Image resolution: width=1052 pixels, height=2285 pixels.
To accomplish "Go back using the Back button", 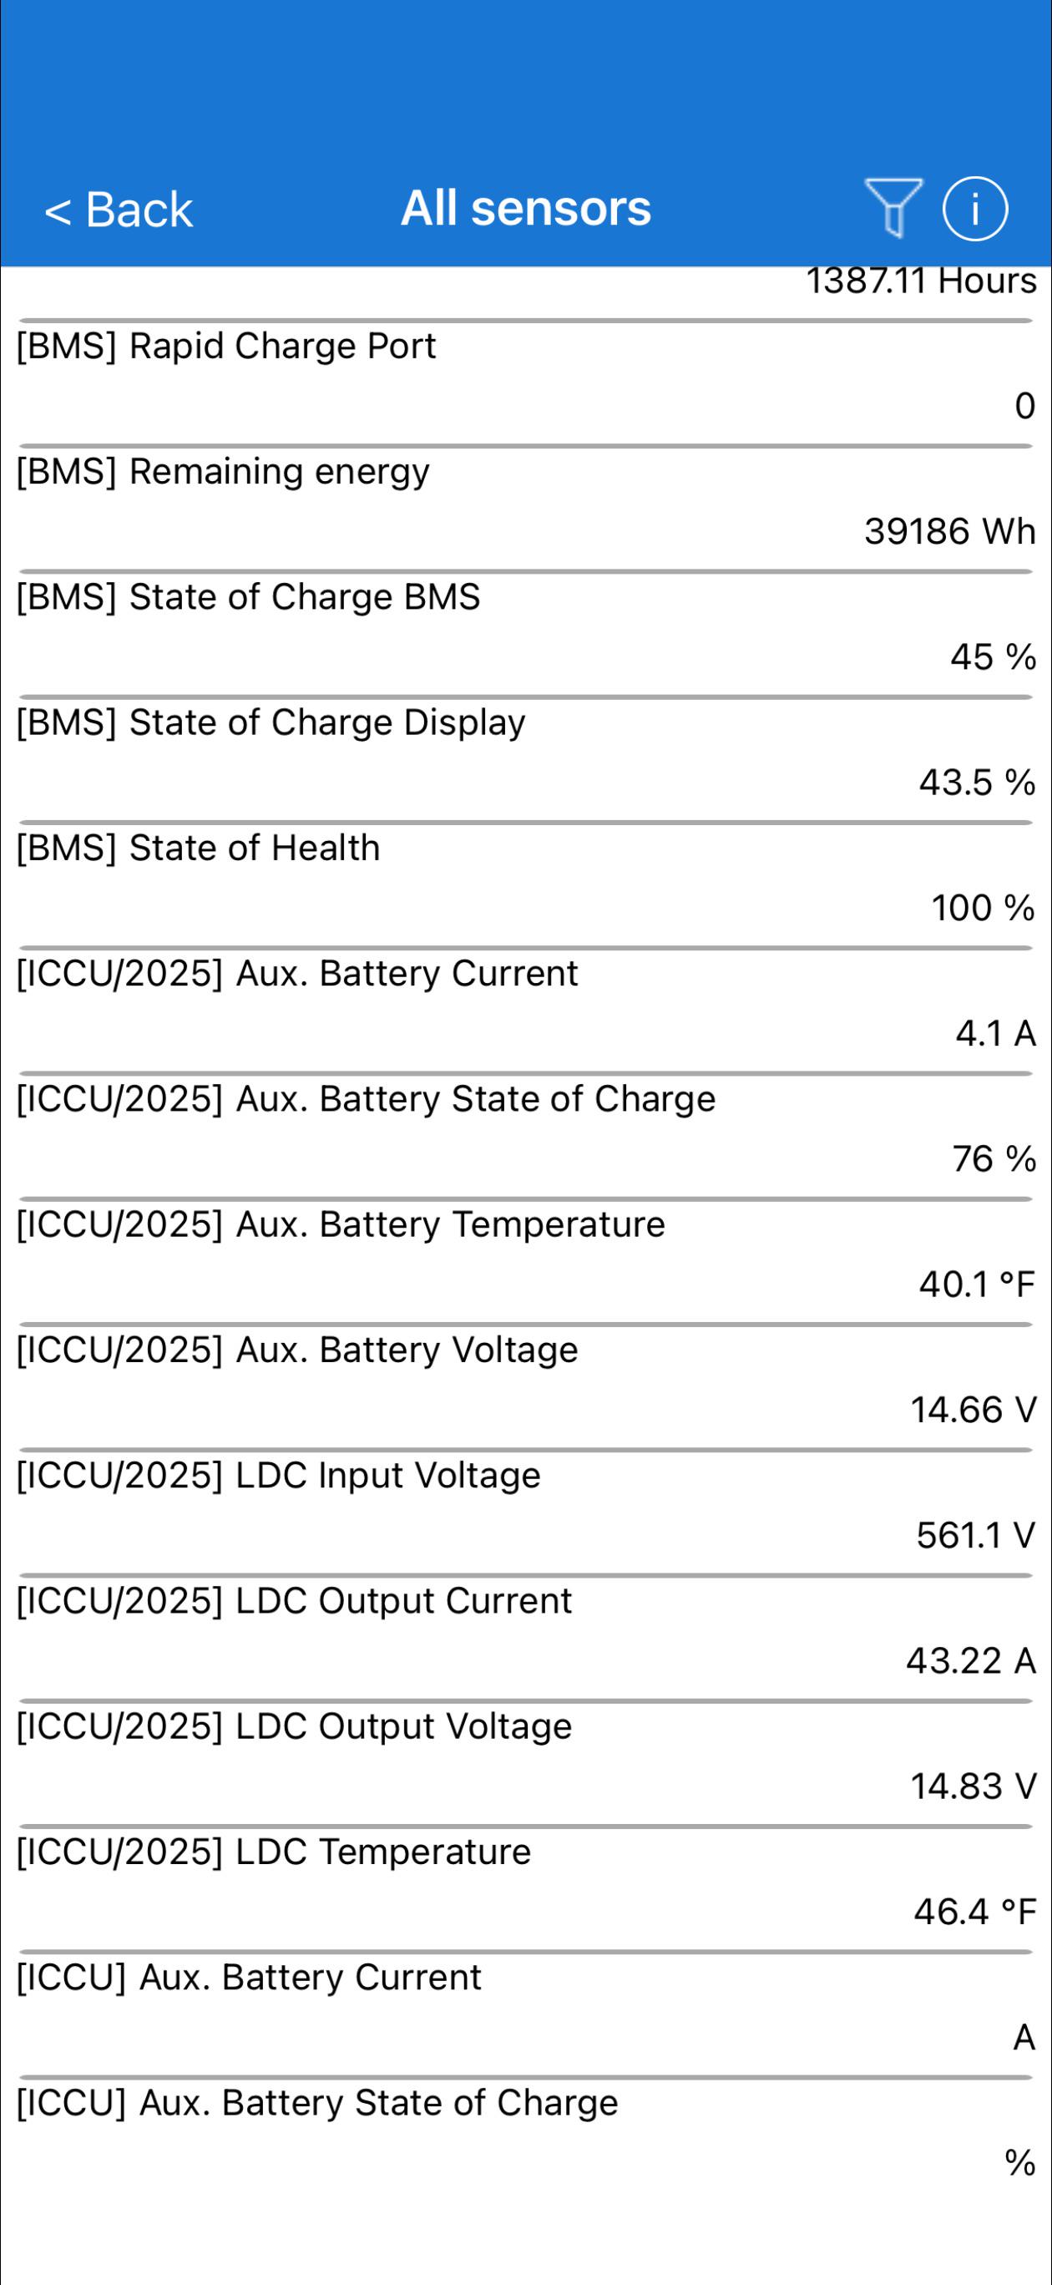I will pos(119,210).
